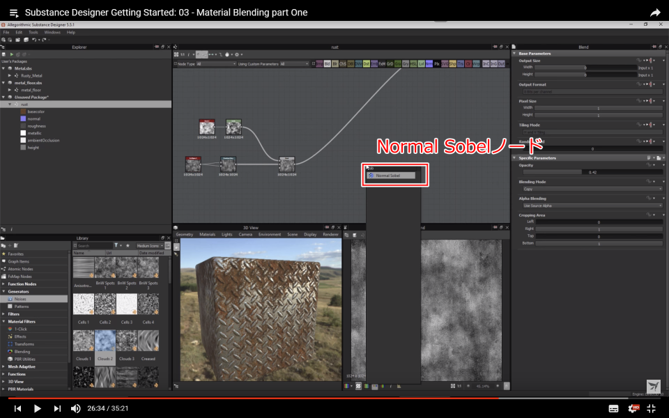
Task: Open the Node Type filter dropdown
Action: click(x=216, y=64)
